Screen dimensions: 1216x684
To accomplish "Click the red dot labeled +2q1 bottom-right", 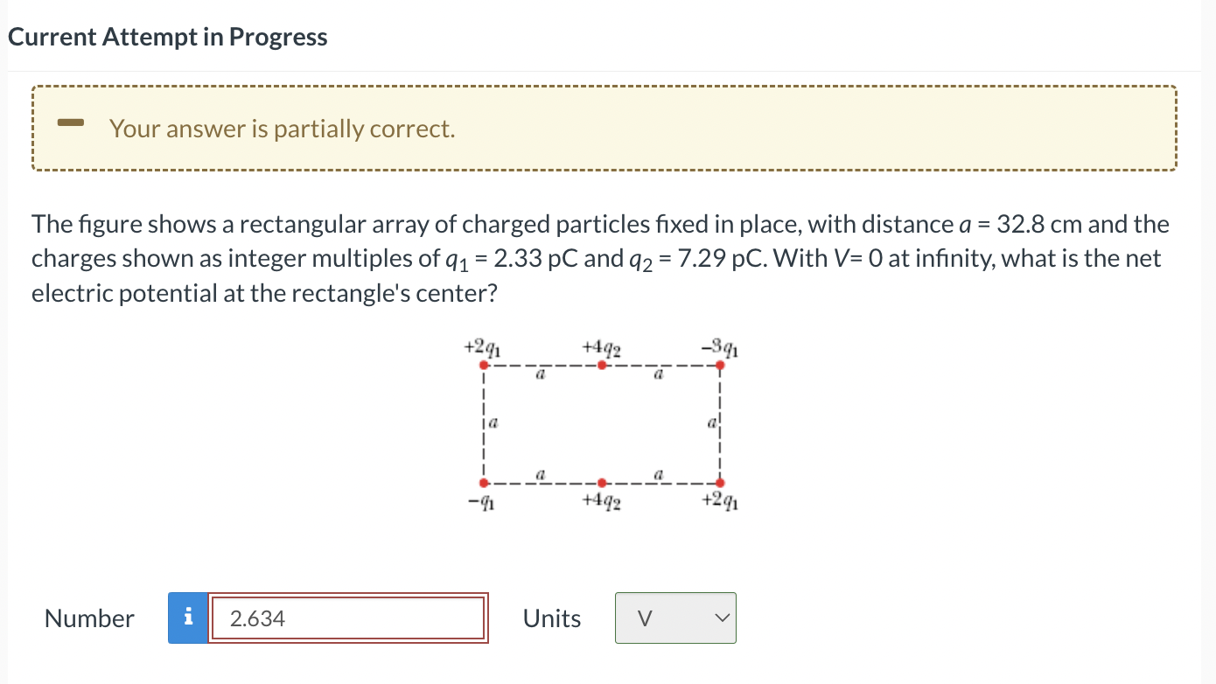I will coord(719,482).
